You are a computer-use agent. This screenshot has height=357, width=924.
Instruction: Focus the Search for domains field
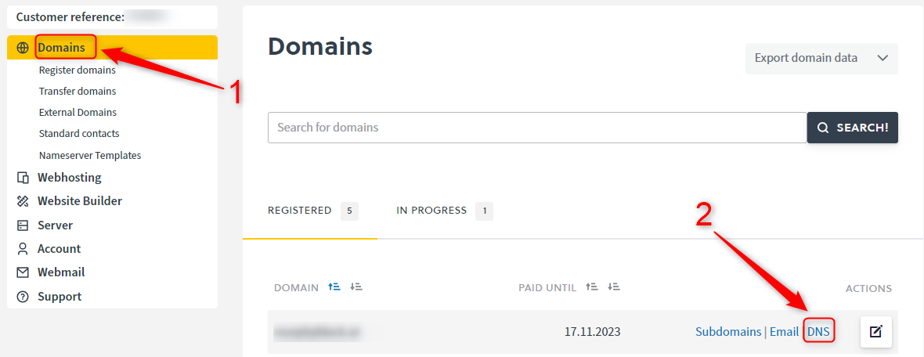point(537,128)
